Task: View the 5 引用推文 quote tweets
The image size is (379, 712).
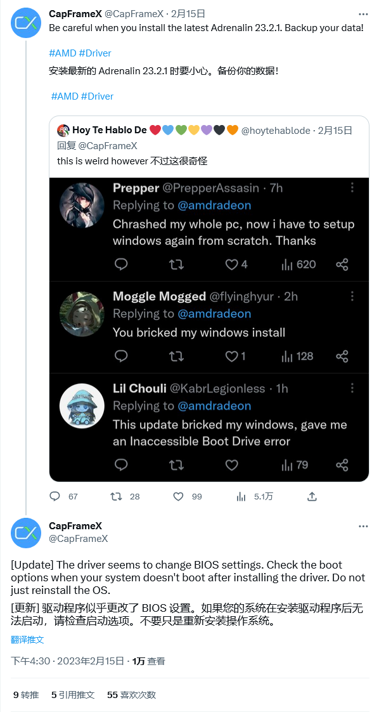Action: tap(72, 694)
